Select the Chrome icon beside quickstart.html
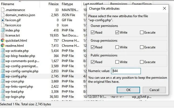Image resolution: width=174 pixels, height=108 pixels. (3, 40)
